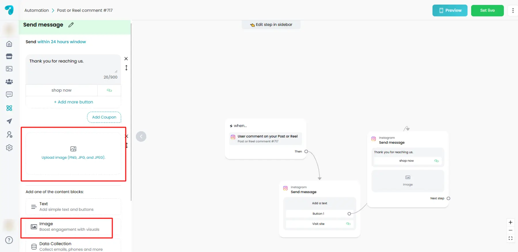This screenshot has height=252, width=518.
Task: Open the chat messages sidebar icon
Action: point(9,95)
